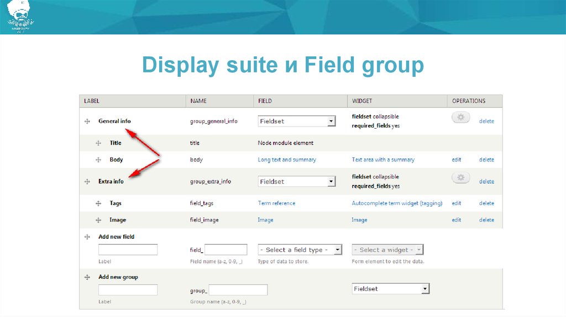Image resolution: width=566 pixels, height=317 pixels.
Task: Click the drag handle beside Extra info
Action: tap(87, 181)
